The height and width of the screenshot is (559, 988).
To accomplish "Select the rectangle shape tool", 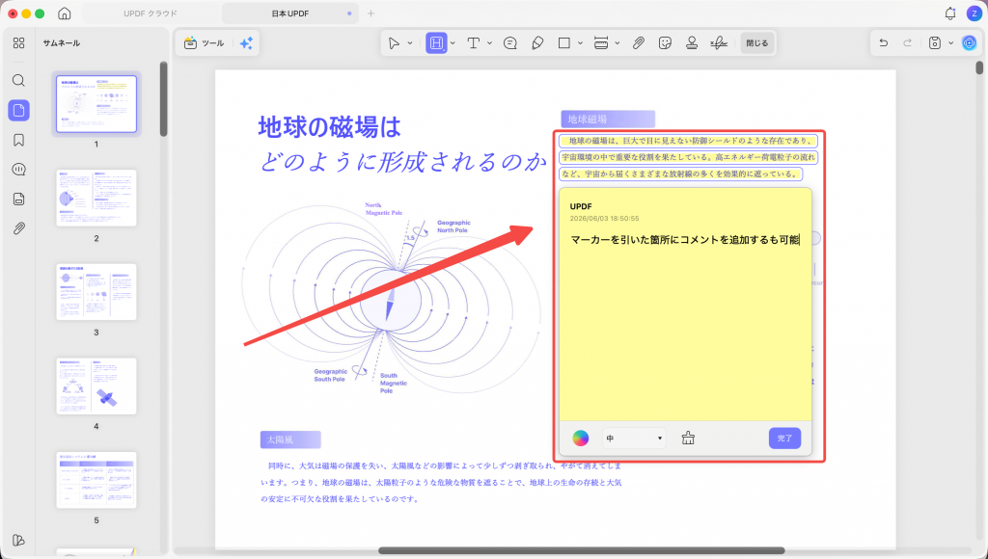I will click(563, 42).
